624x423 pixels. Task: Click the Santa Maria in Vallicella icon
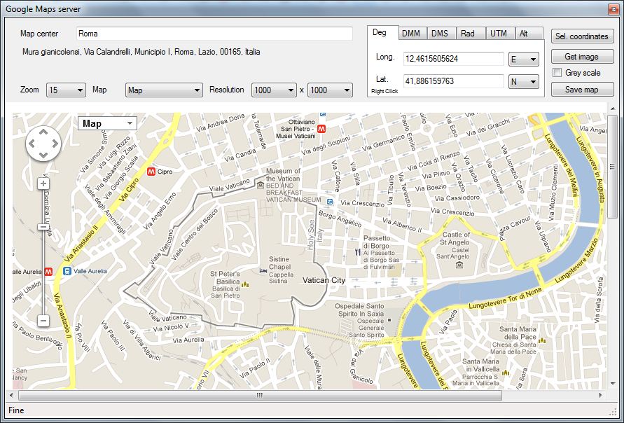click(506, 373)
